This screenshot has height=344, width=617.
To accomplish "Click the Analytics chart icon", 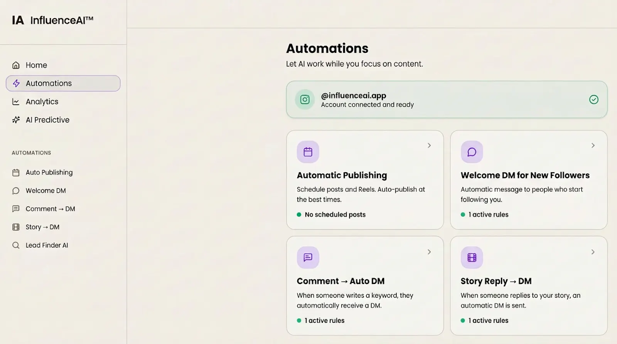I will pos(16,102).
